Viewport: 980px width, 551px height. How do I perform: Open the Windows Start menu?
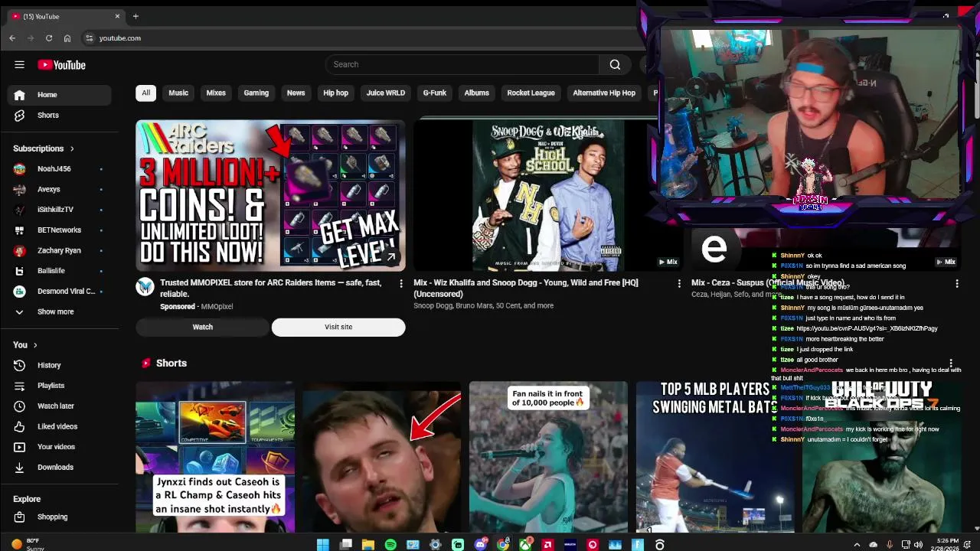[323, 544]
